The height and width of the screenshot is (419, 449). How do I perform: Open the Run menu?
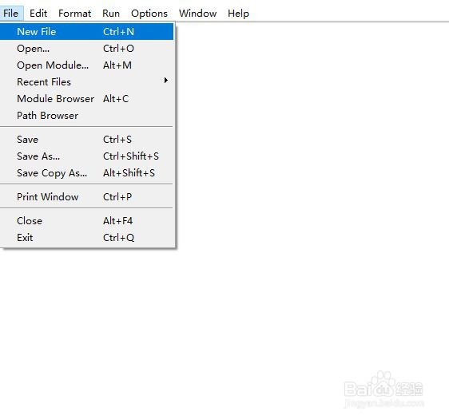tap(111, 13)
